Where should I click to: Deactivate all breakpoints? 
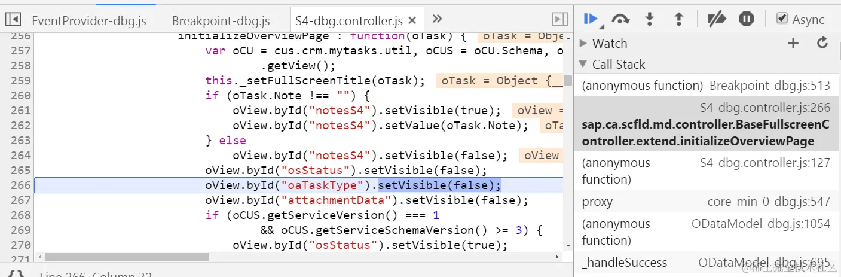point(716,19)
